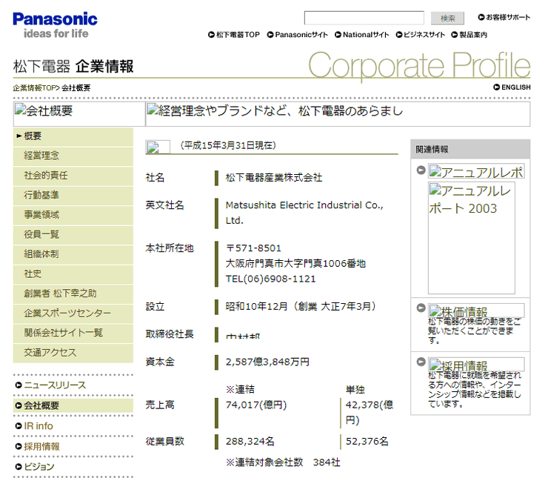548x478 pixels.
Task: Select 社会的責任 sidebar item
Action: pos(73,175)
